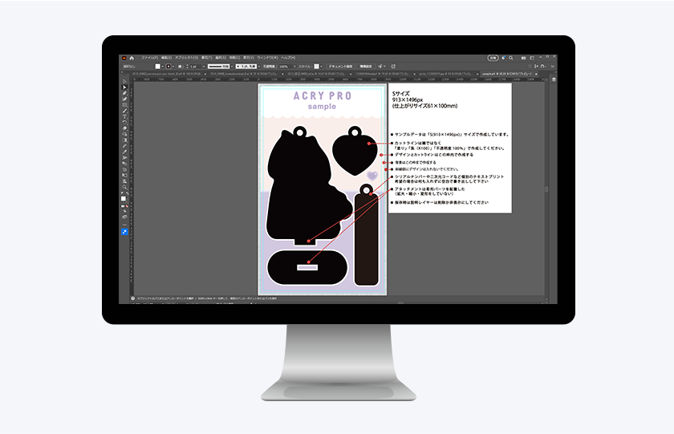The height and width of the screenshot is (434, 674).
Task: Click the Illustrator home icon
Action: point(132,58)
